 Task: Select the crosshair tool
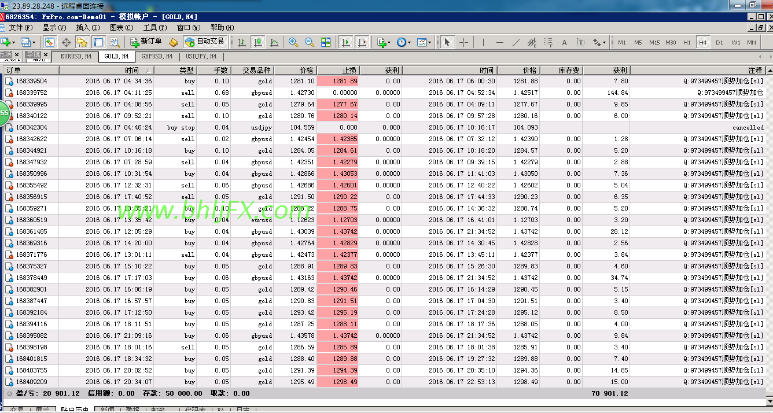click(463, 42)
